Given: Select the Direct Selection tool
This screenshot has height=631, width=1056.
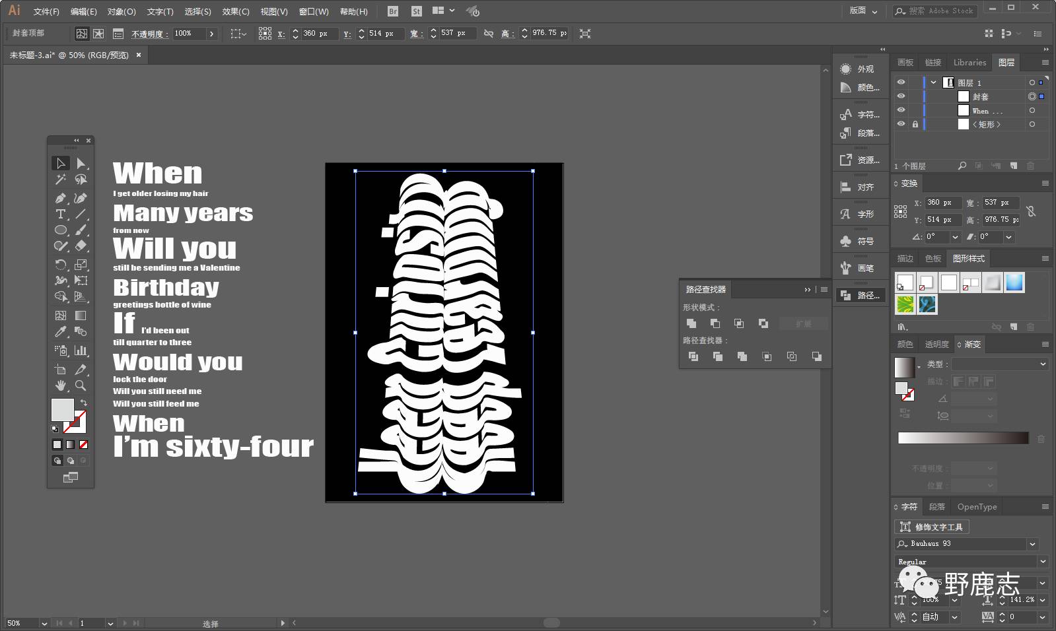Looking at the screenshot, I should (x=81, y=163).
